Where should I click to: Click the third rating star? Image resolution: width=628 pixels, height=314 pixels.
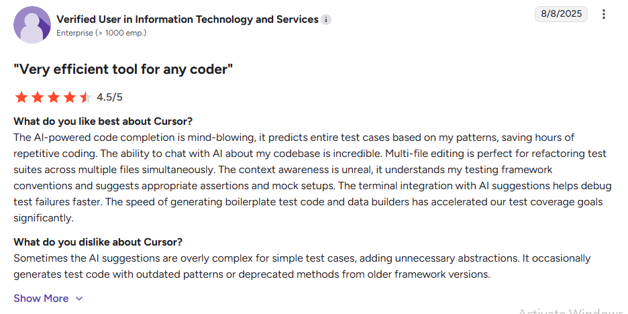click(54, 97)
